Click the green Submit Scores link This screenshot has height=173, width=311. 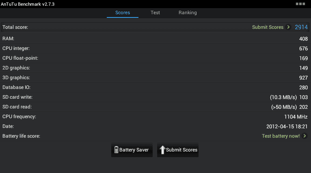(268, 27)
